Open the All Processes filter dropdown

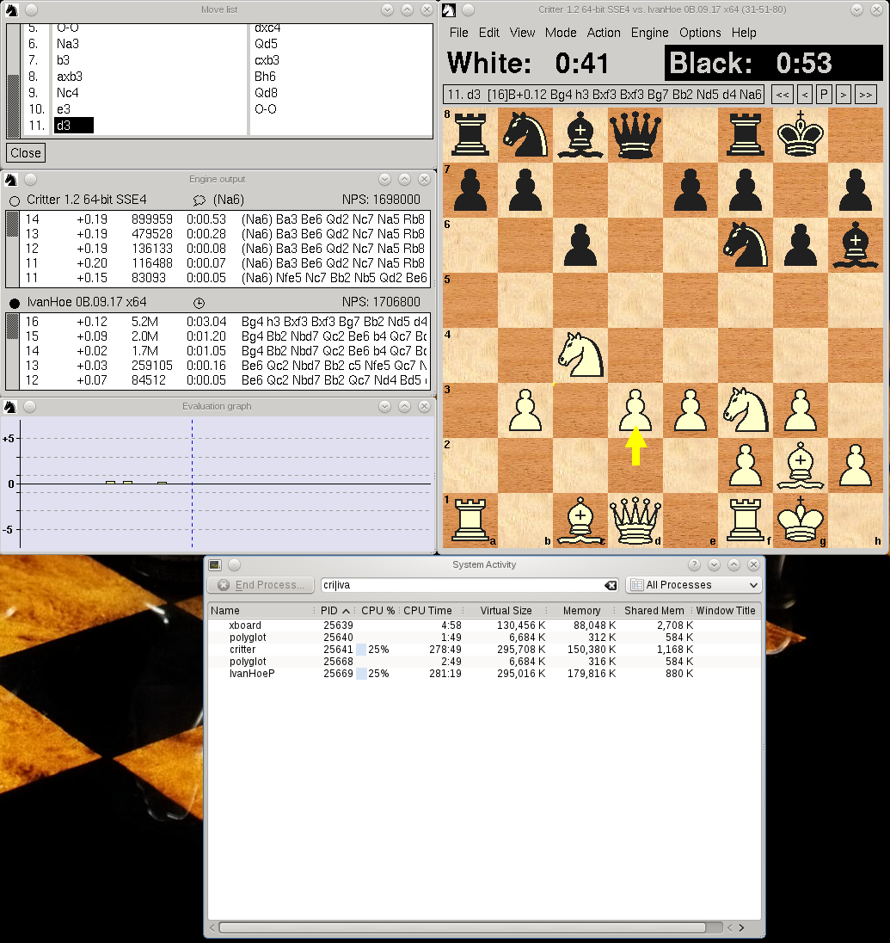tap(694, 584)
